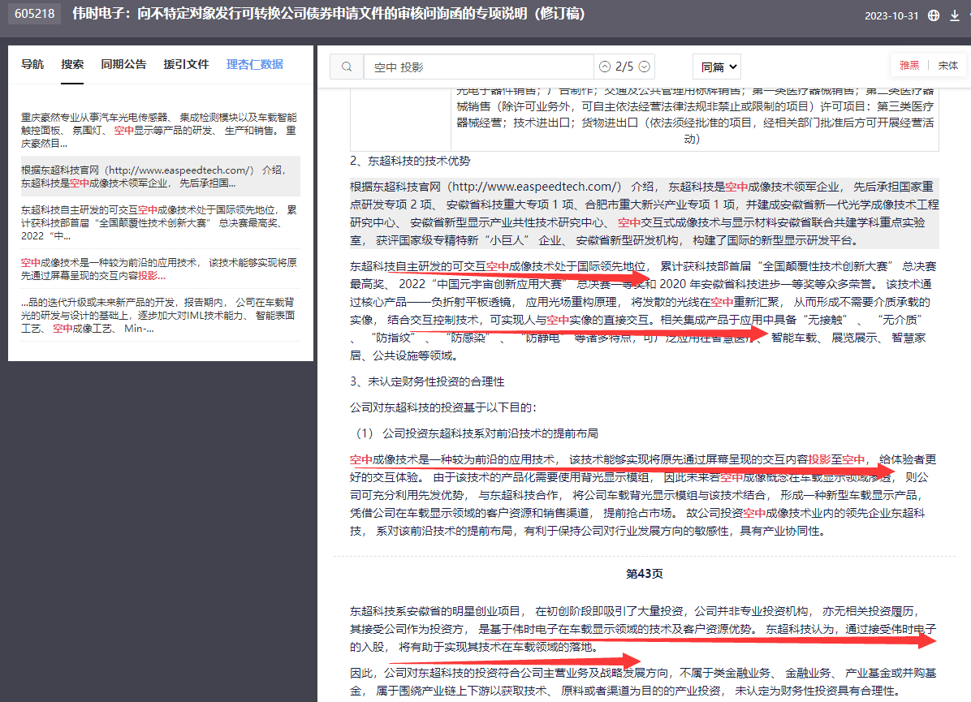Image resolution: width=971 pixels, height=702 pixels.
Task: Go to next search match arrow
Action: point(644,67)
